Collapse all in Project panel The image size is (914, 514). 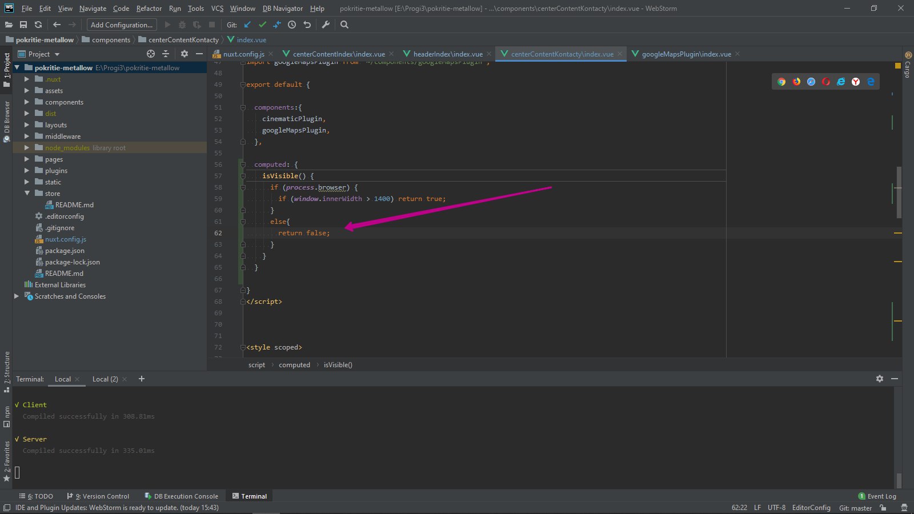pyautogui.click(x=166, y=54)
